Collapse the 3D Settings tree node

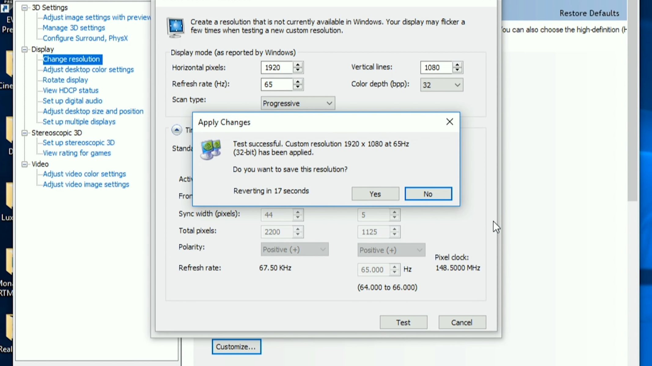(24, 8)
